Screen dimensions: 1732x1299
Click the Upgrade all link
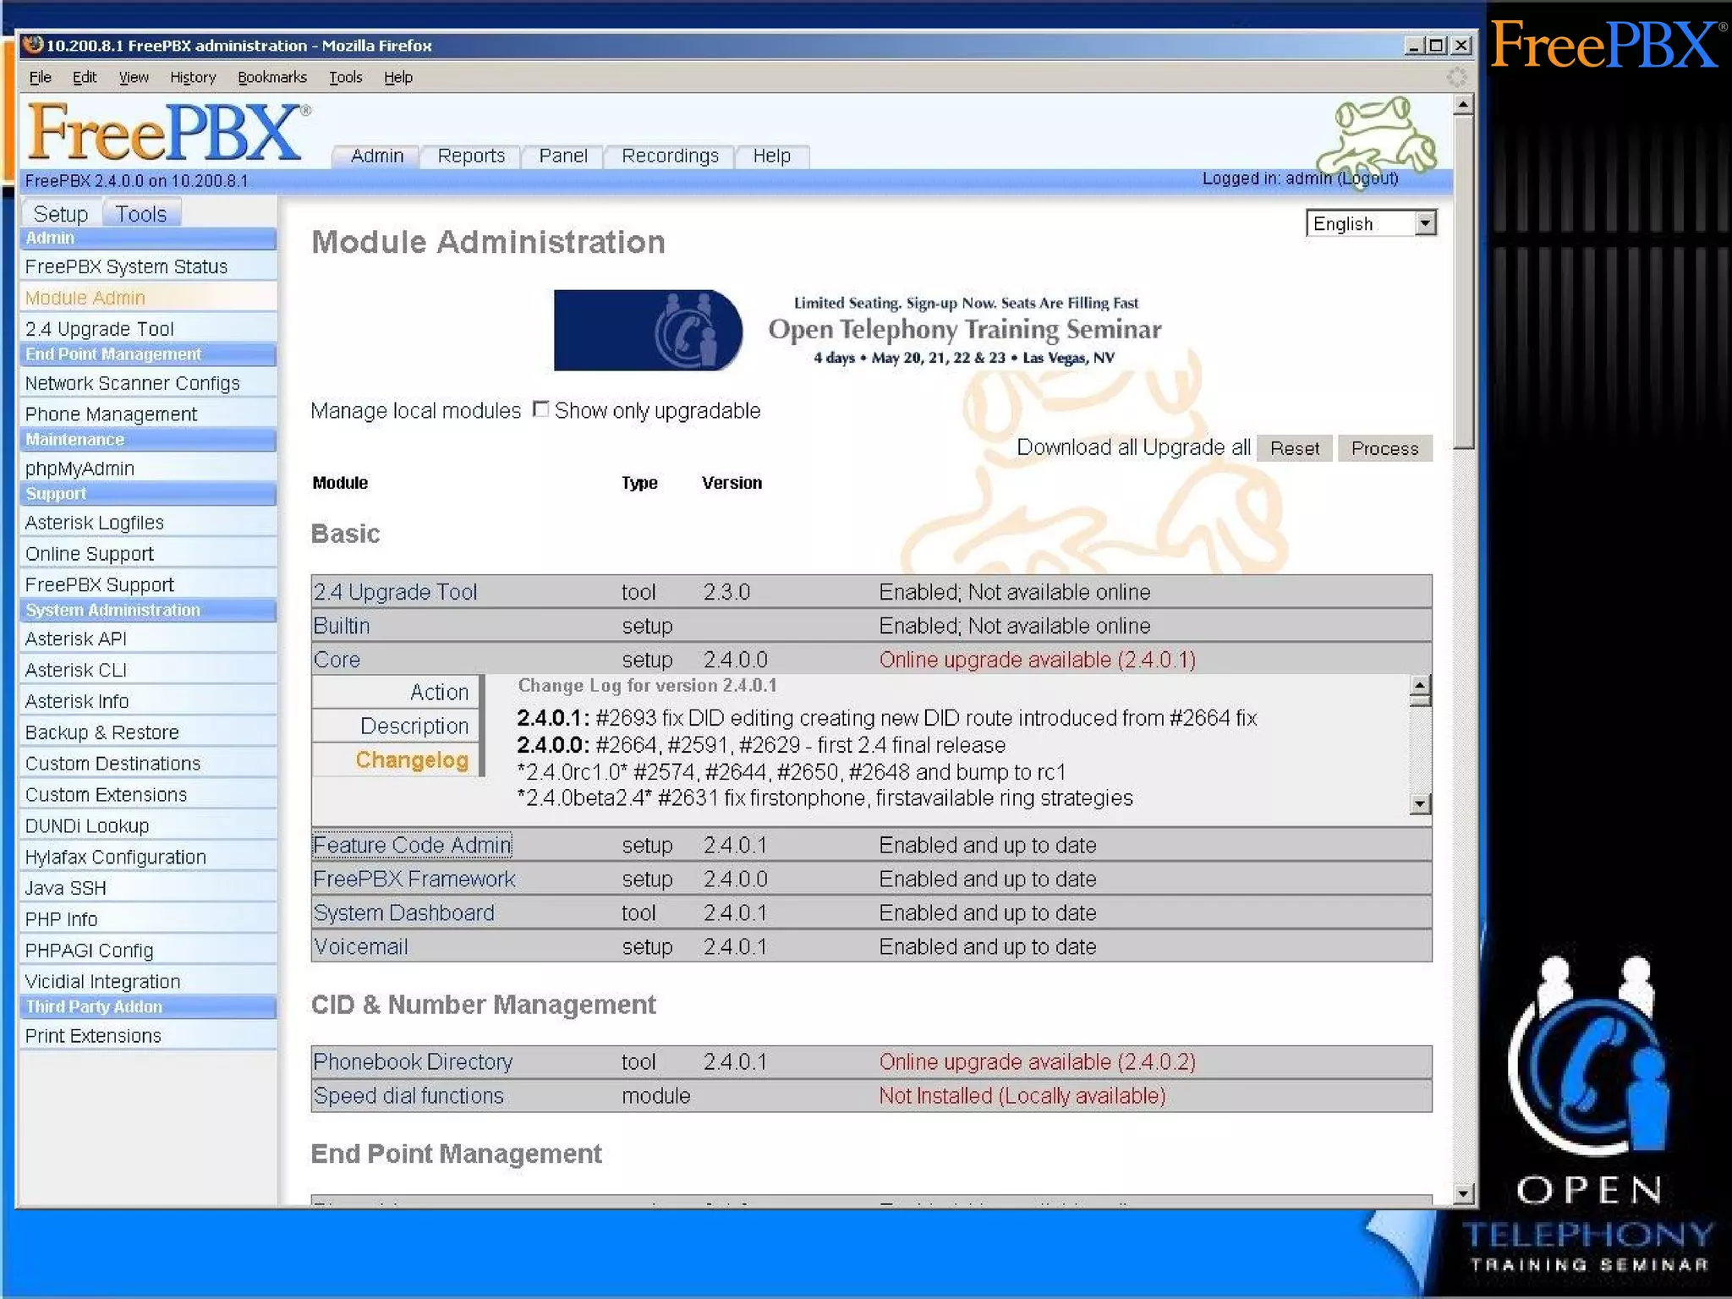pyautogui.click(x=1197, y=447)
